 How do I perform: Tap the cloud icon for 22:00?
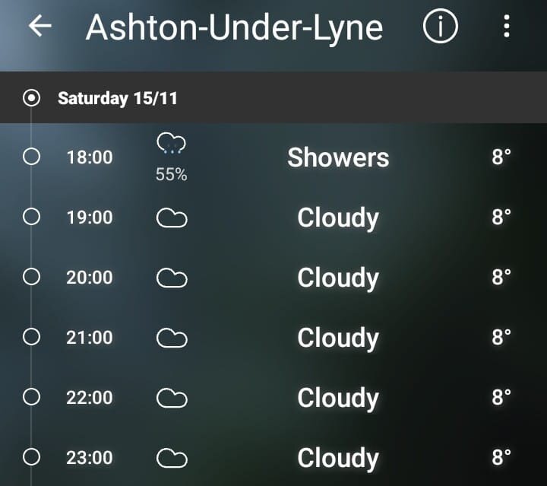coord(171,398)
